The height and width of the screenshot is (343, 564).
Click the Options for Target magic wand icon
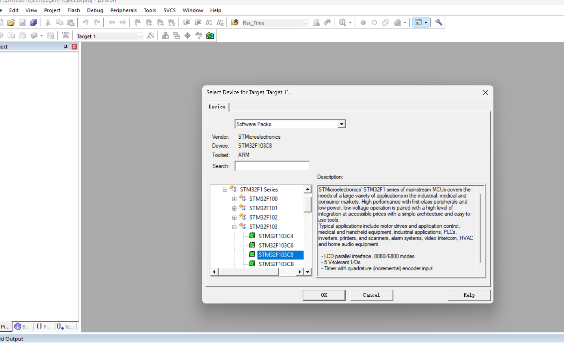(151, 36)
